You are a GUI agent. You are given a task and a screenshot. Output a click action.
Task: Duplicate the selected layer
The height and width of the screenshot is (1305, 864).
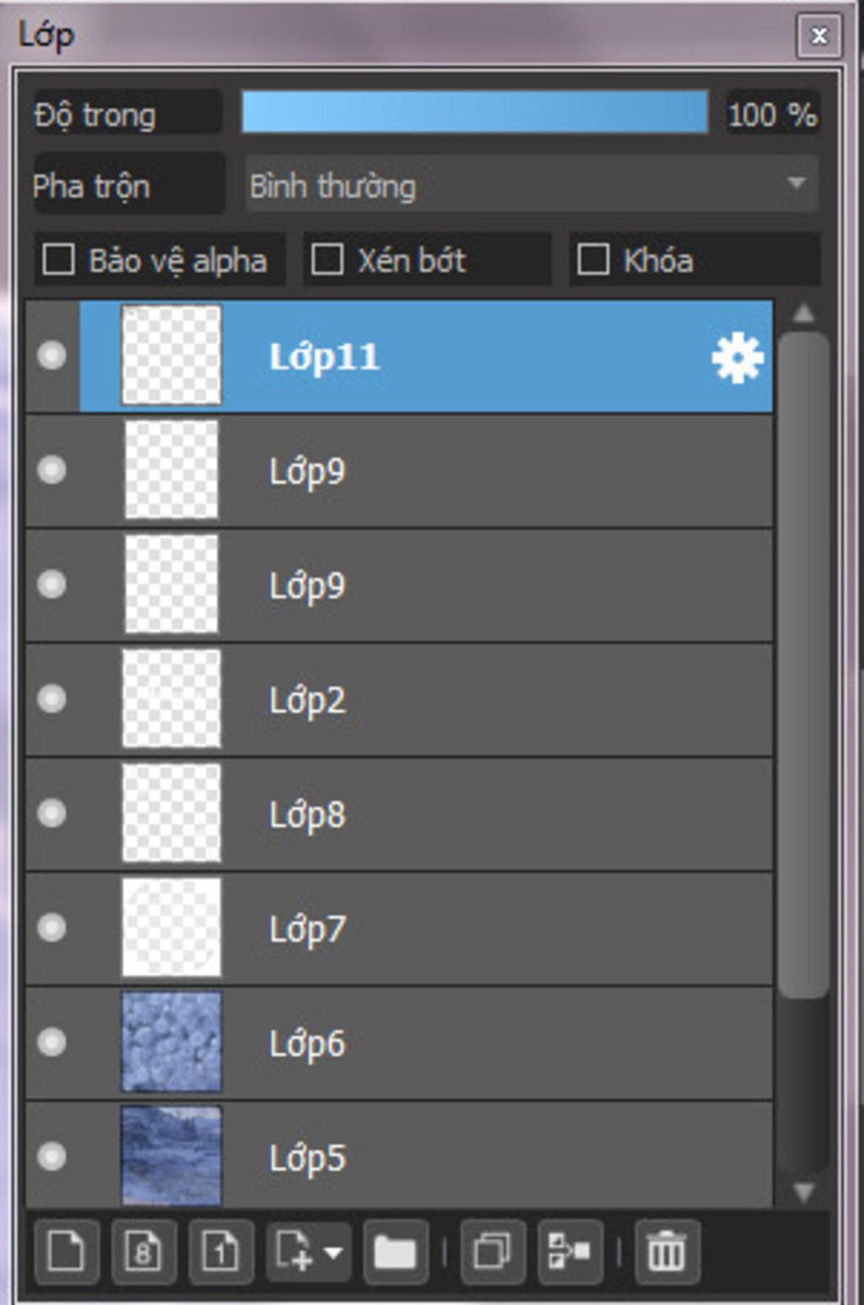click(x=493, y=1251)
